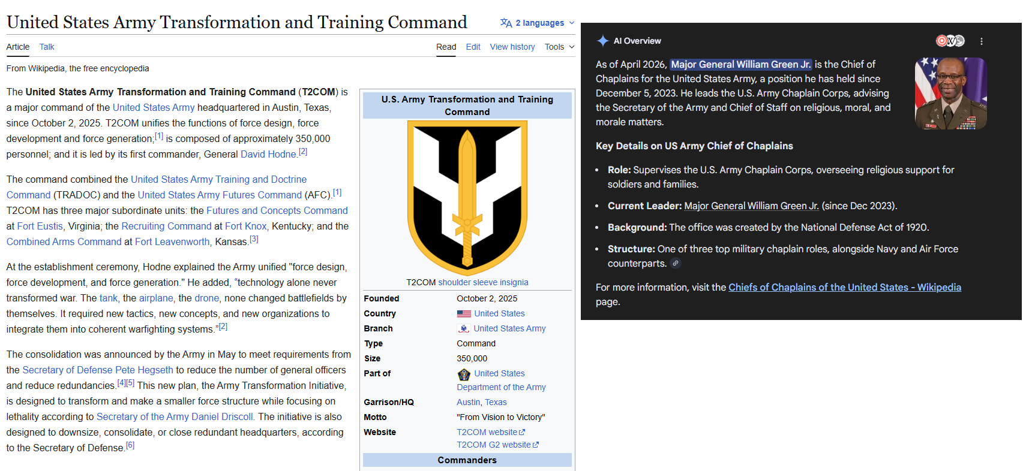Viewport: 1035px width, 471px height.
Task: Click the language translation icon beside "2 languages"
Action: tap(506, 23)
